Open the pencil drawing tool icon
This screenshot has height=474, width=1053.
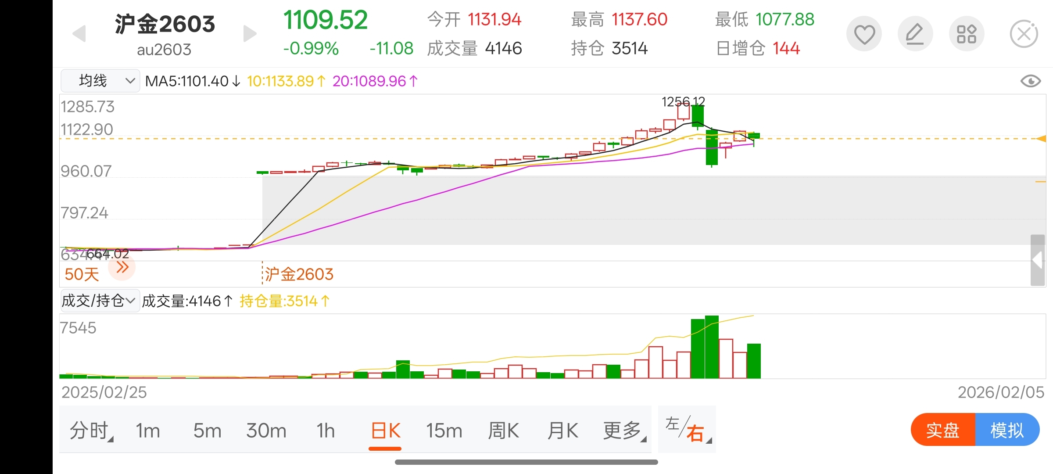pos(915,34)
